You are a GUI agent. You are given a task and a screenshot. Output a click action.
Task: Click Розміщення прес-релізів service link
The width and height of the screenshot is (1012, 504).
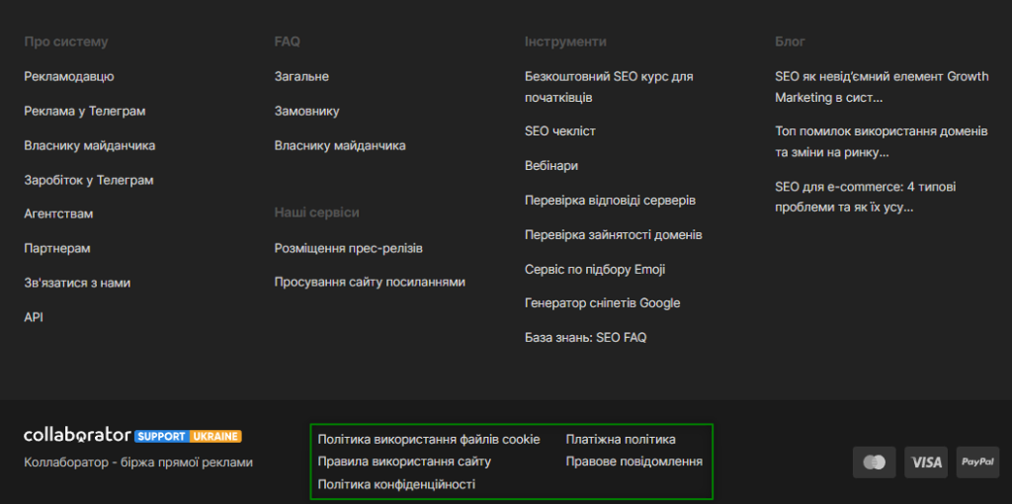(x=348, y=248)
